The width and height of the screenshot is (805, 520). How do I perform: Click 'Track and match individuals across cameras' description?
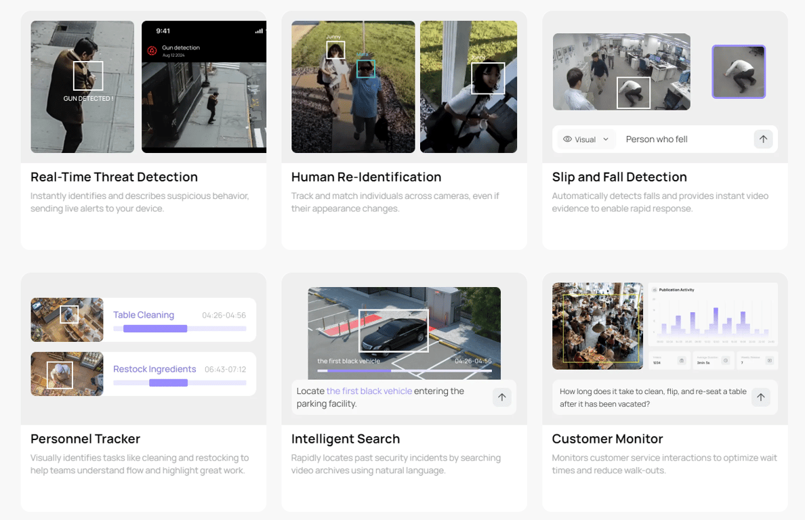(x=395, y=202)
